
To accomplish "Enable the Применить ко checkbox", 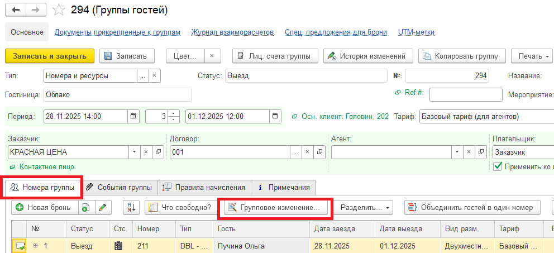I will coord(498,166).
